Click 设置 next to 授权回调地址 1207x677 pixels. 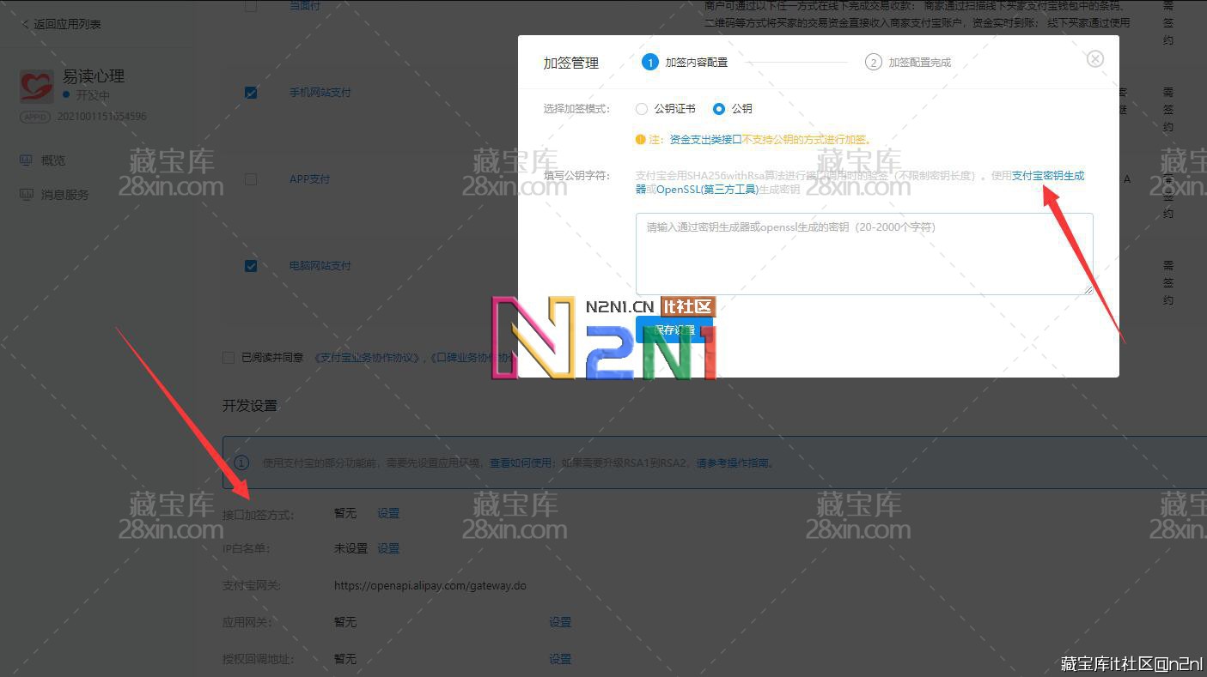coord(560,659)
